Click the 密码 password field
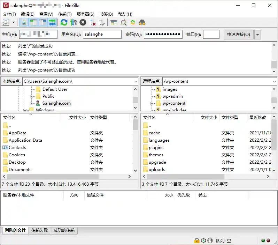 [163, 34]
